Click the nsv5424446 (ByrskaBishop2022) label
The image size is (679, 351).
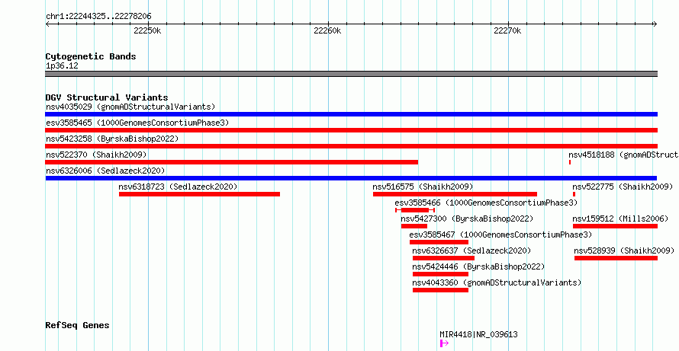(x=478, y=266)
